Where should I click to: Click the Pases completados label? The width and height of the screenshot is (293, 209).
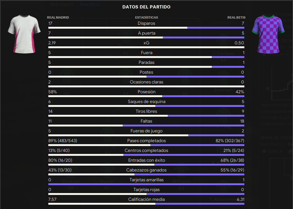tap(146, 141)
